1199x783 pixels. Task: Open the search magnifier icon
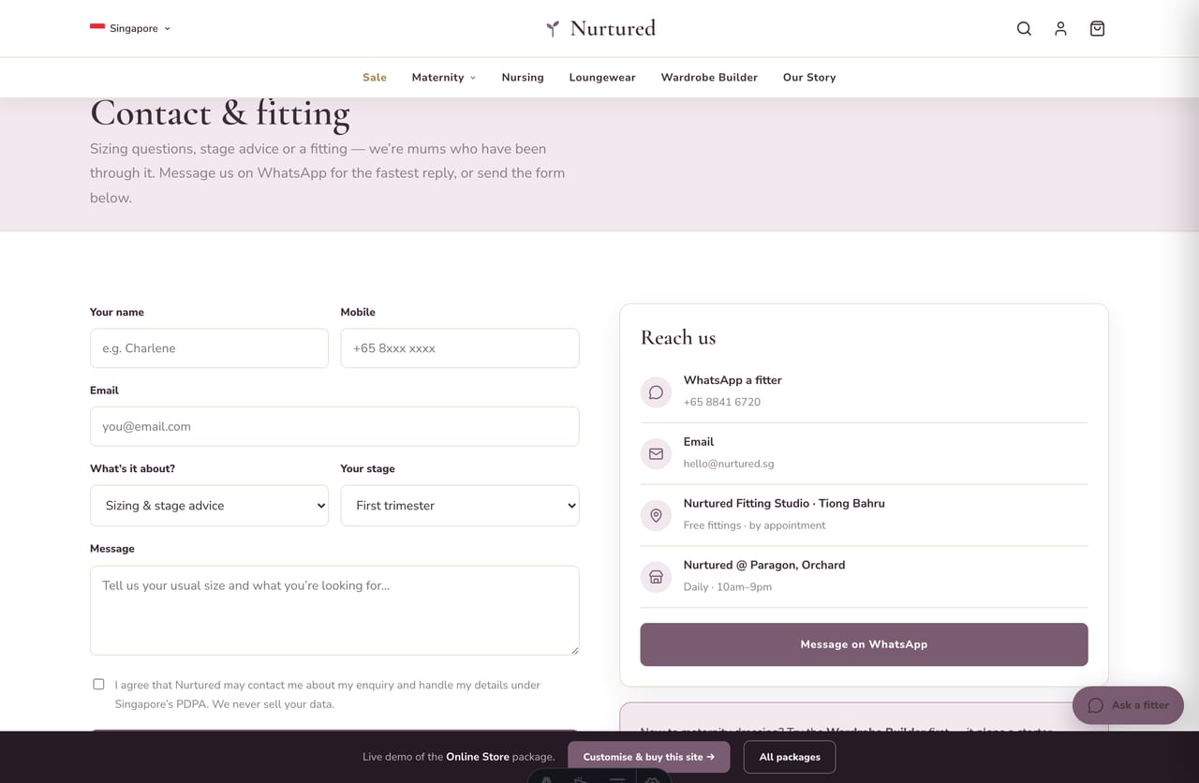[1024, 28]
